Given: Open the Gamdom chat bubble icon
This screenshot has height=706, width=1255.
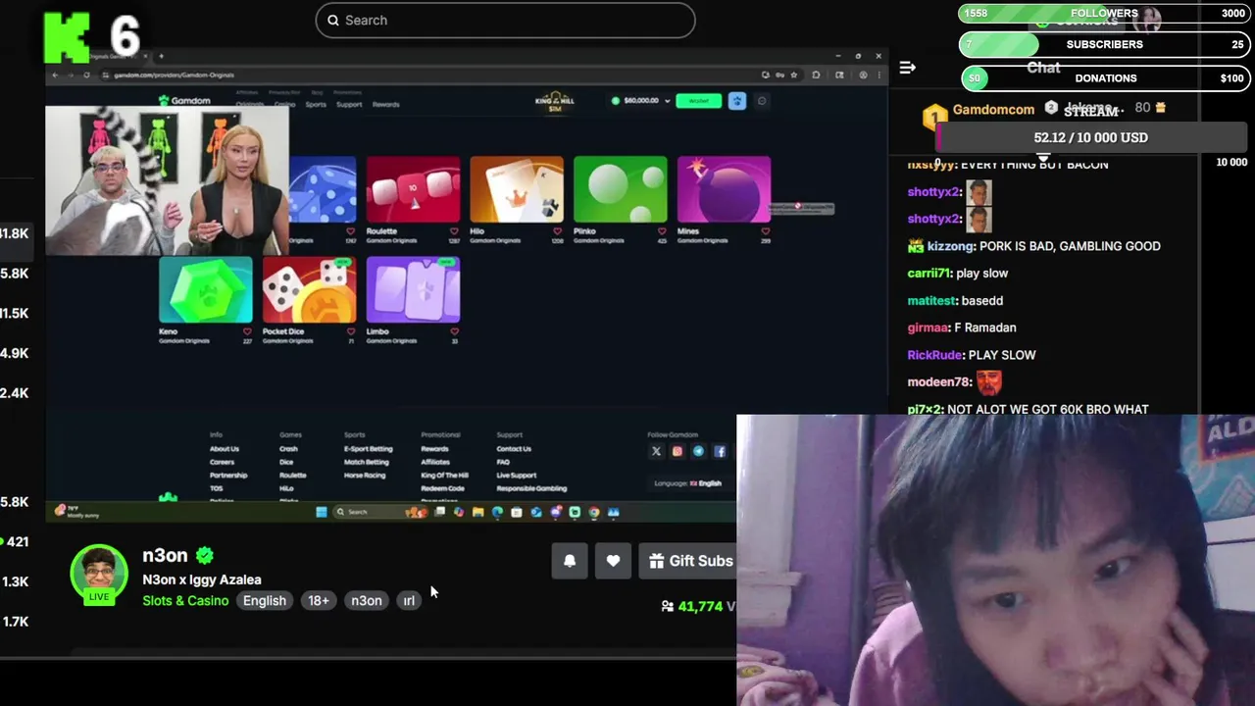Looking at the screenshot, I should point(762,100).
